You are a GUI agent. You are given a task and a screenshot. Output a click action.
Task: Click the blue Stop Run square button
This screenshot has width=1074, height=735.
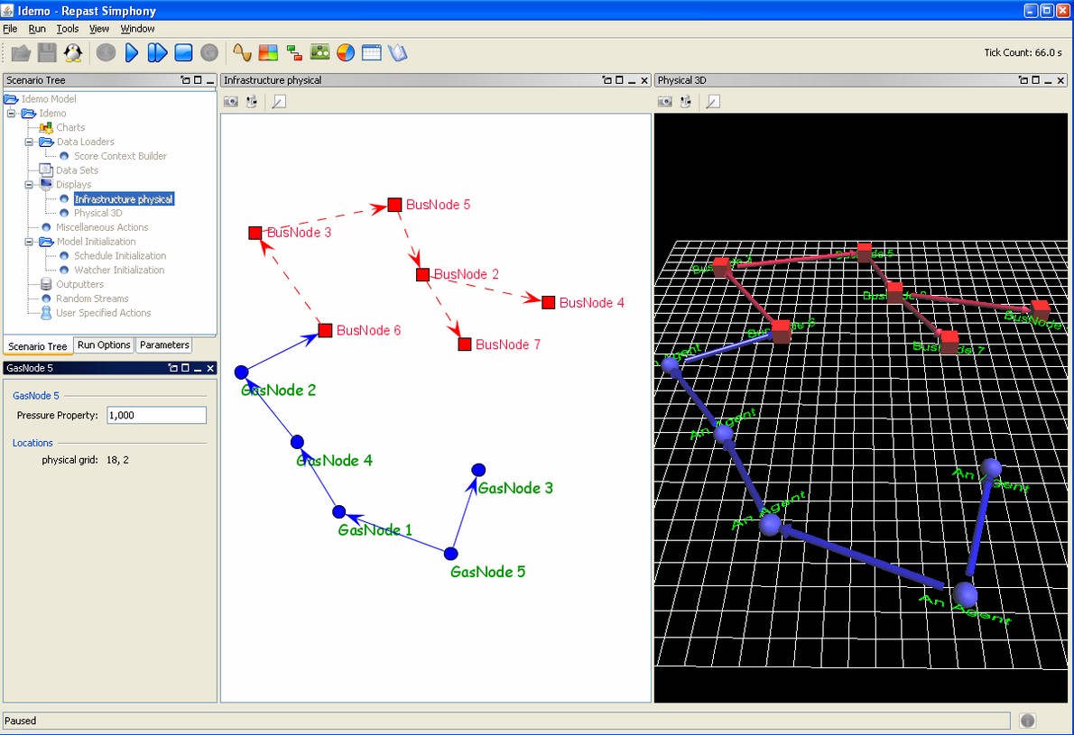tap(183, 53)
